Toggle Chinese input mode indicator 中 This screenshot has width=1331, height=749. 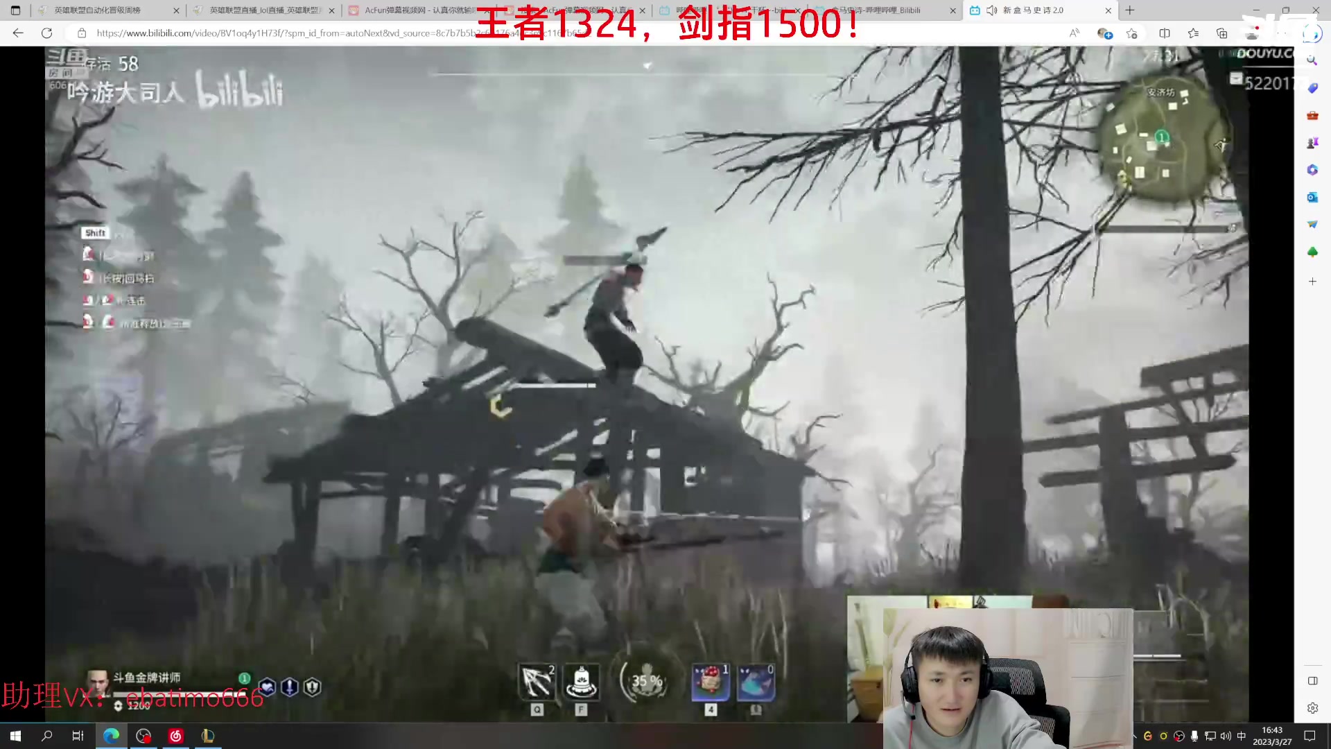[x=1241, y=736]
